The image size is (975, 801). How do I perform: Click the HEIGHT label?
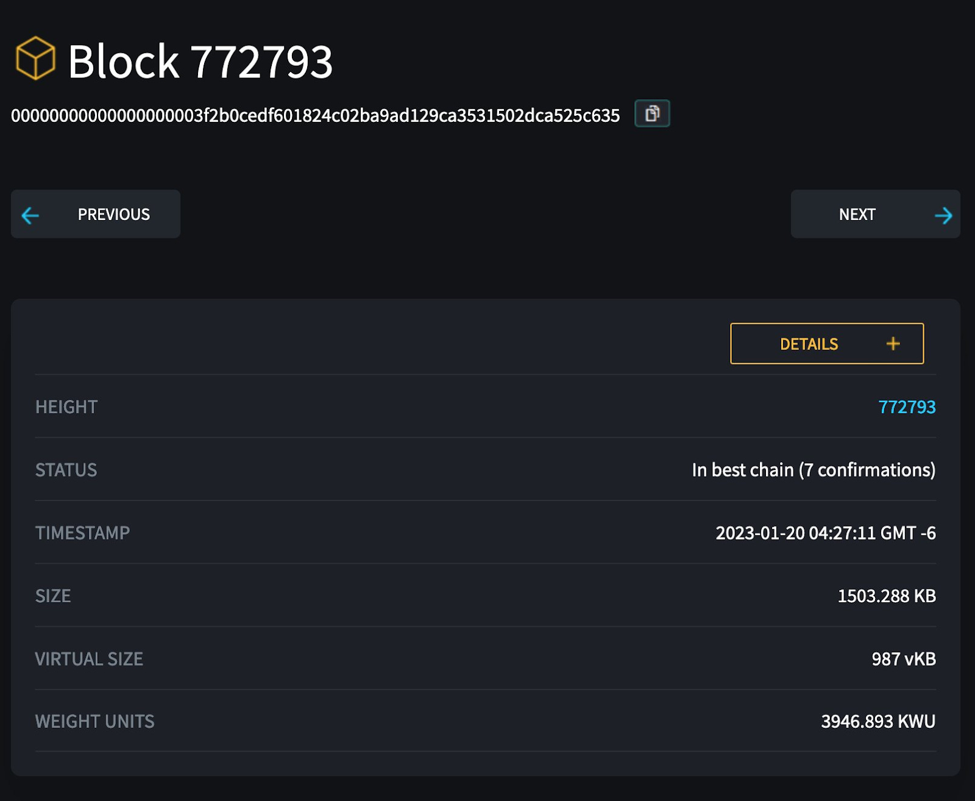click(x=66, y=407)
